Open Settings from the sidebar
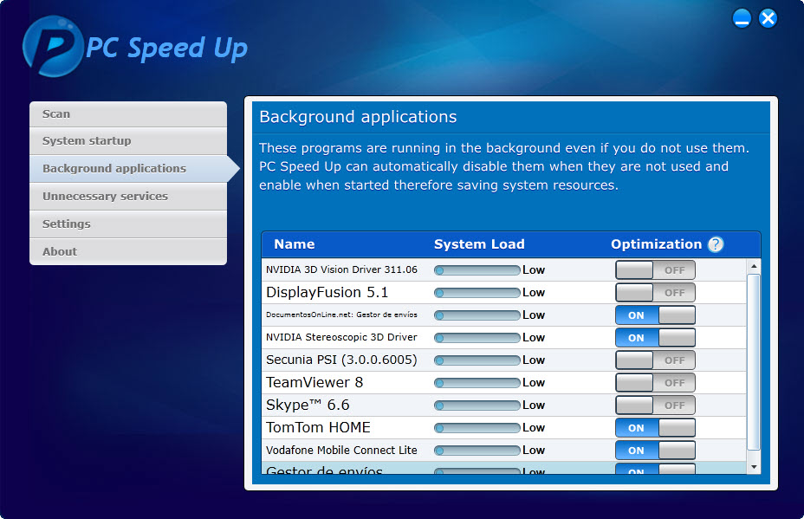The width and height of the screenshot is (804, 519). pyautogui.click(x=128, y=224)
